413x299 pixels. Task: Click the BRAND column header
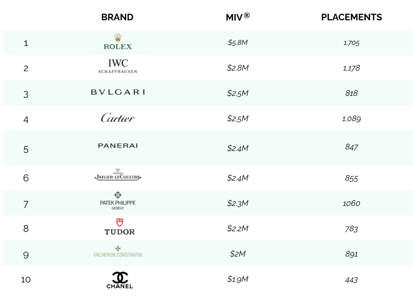[x=117, y=17]
